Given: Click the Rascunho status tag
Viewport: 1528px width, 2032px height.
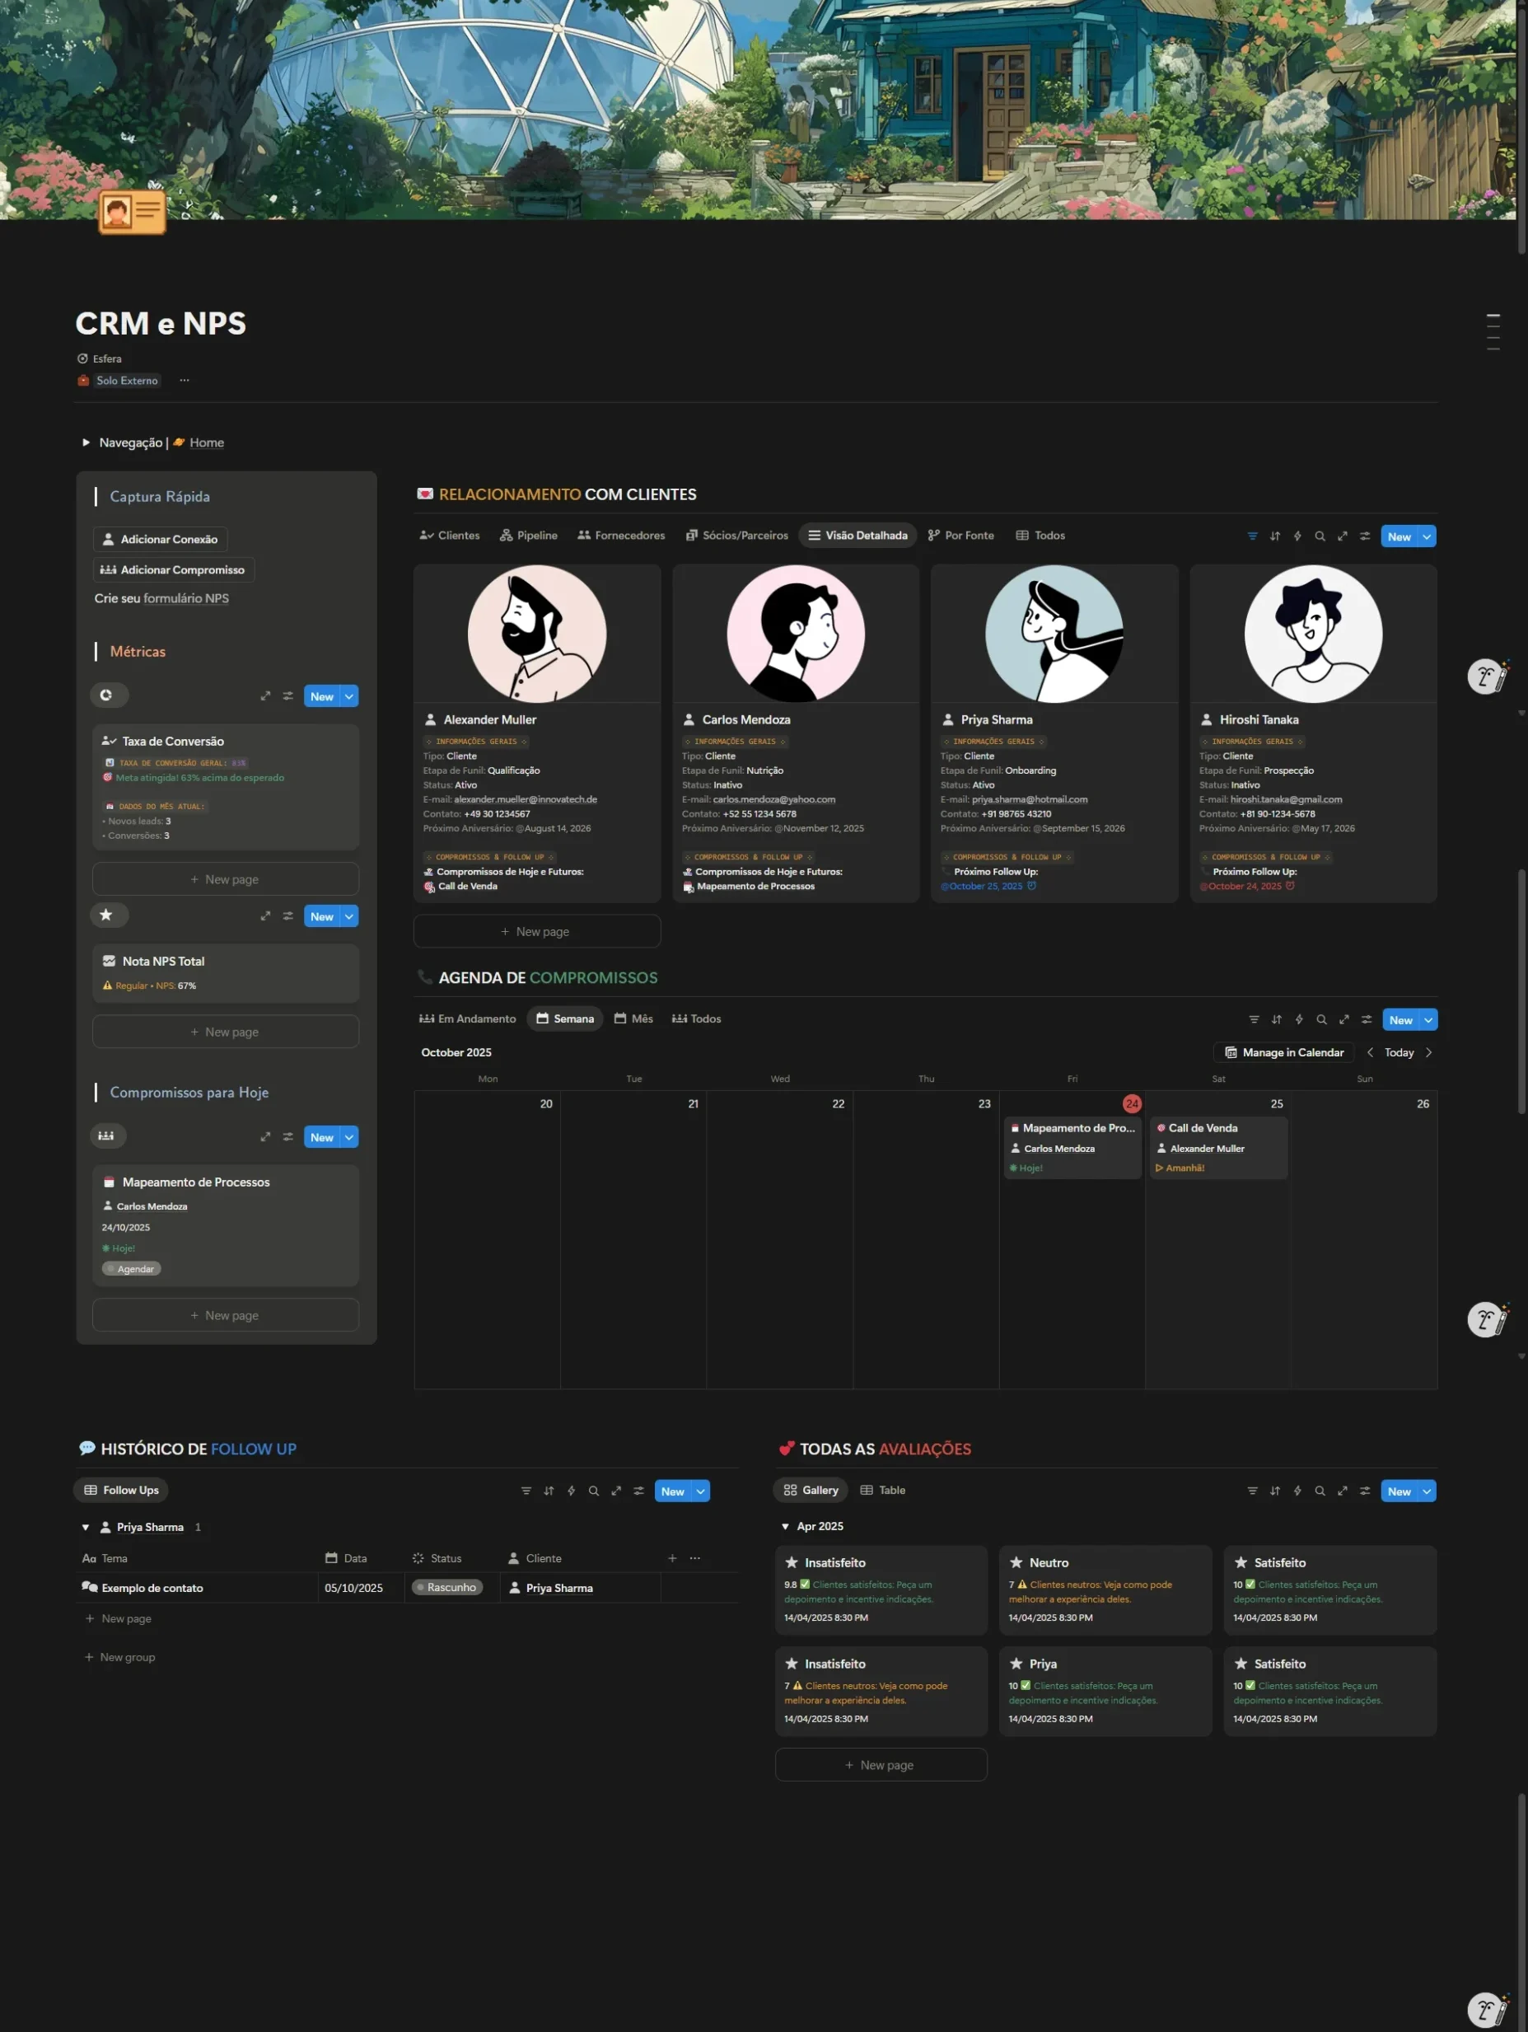Looking at the screenshot, I should 447,1587.
